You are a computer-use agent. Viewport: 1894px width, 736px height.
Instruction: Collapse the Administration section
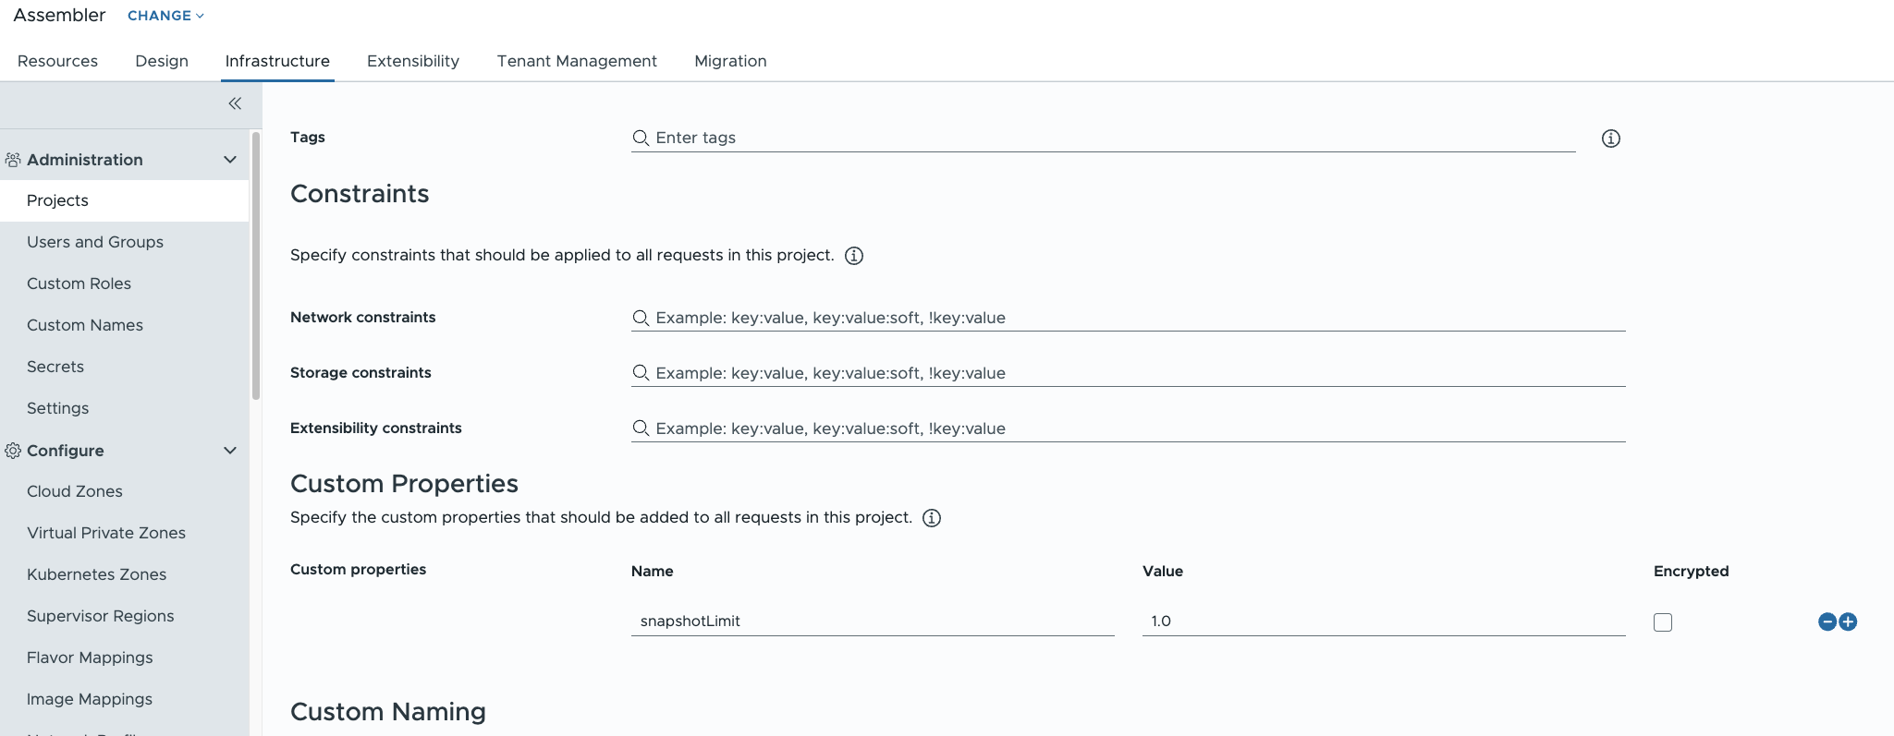pos(230,160)
